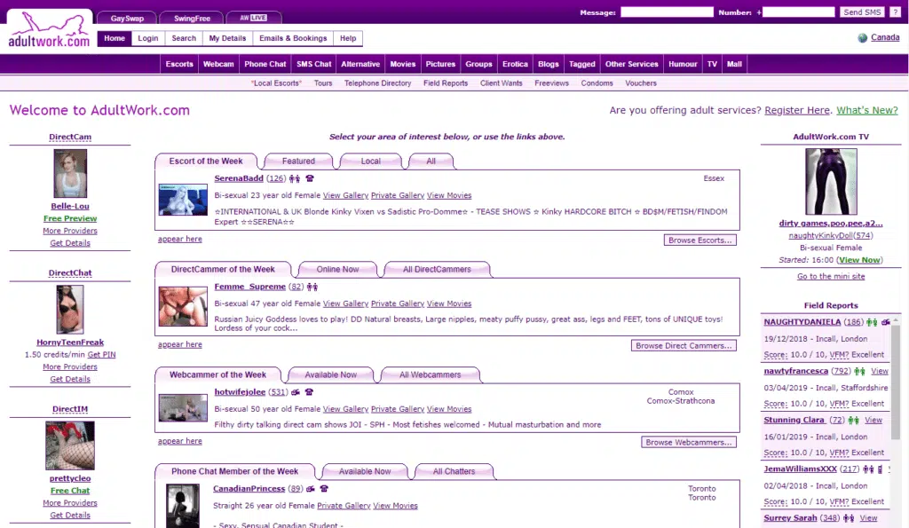Click the Browse Escorts... button
The image size is (909, 528).
(700, 240)
